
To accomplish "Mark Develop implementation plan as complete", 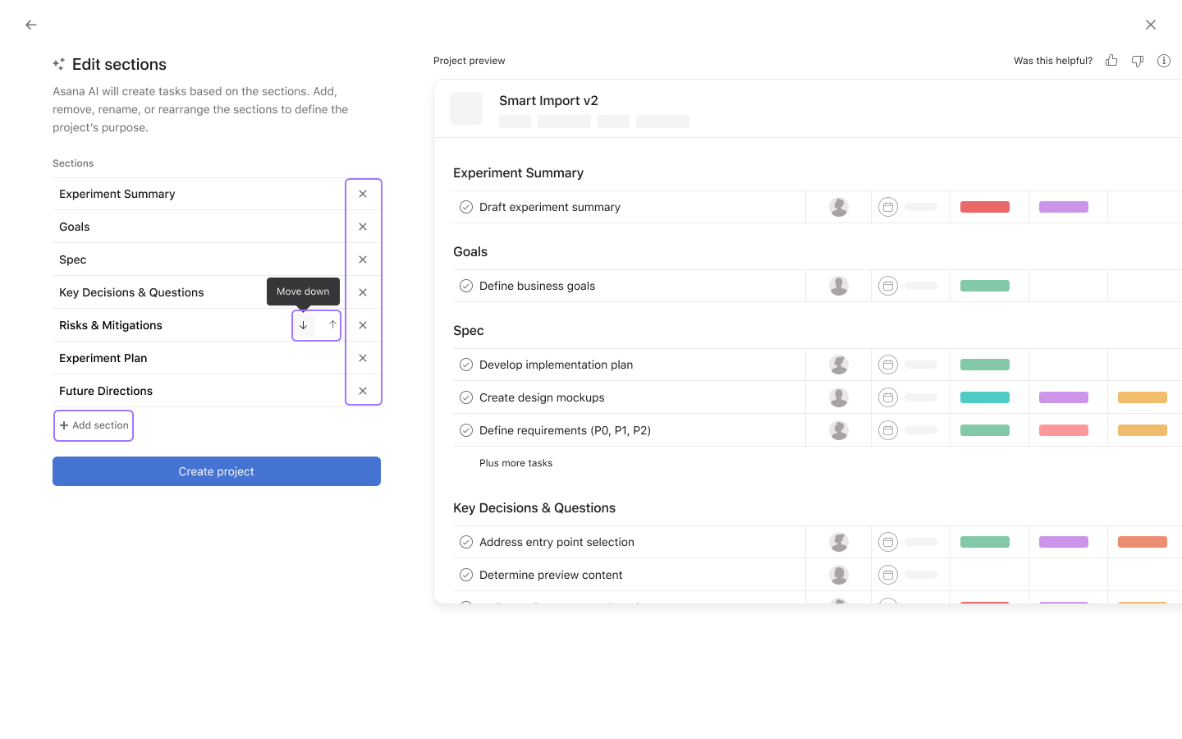I will 466,364.
